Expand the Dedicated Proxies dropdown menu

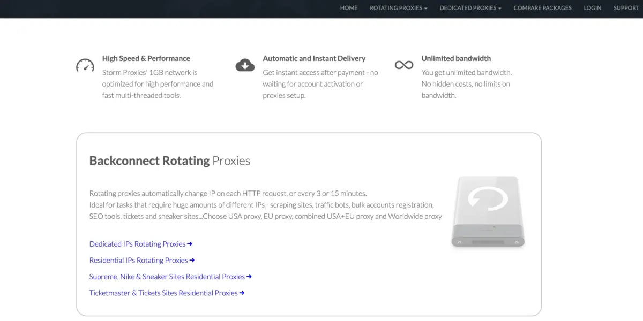pyautogui.click(x=470, y=8)
